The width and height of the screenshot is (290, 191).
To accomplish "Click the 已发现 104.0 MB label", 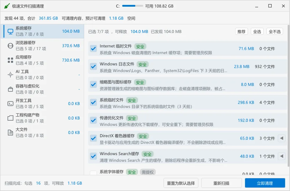I will click(x=166, y=32).
